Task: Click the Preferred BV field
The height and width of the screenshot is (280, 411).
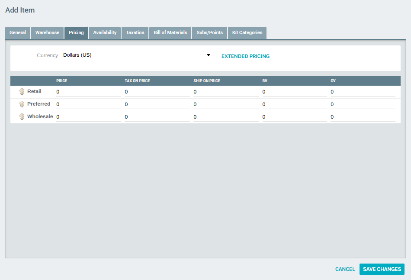Action: click(x=294, y=104)
